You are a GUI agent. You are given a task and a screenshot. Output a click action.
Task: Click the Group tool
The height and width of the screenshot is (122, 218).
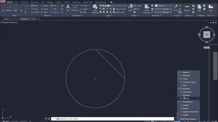[x=176, y=8]
